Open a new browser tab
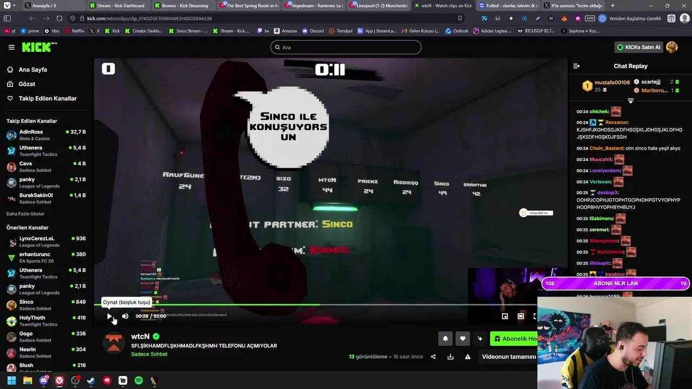692x389 pixels. 613,5
